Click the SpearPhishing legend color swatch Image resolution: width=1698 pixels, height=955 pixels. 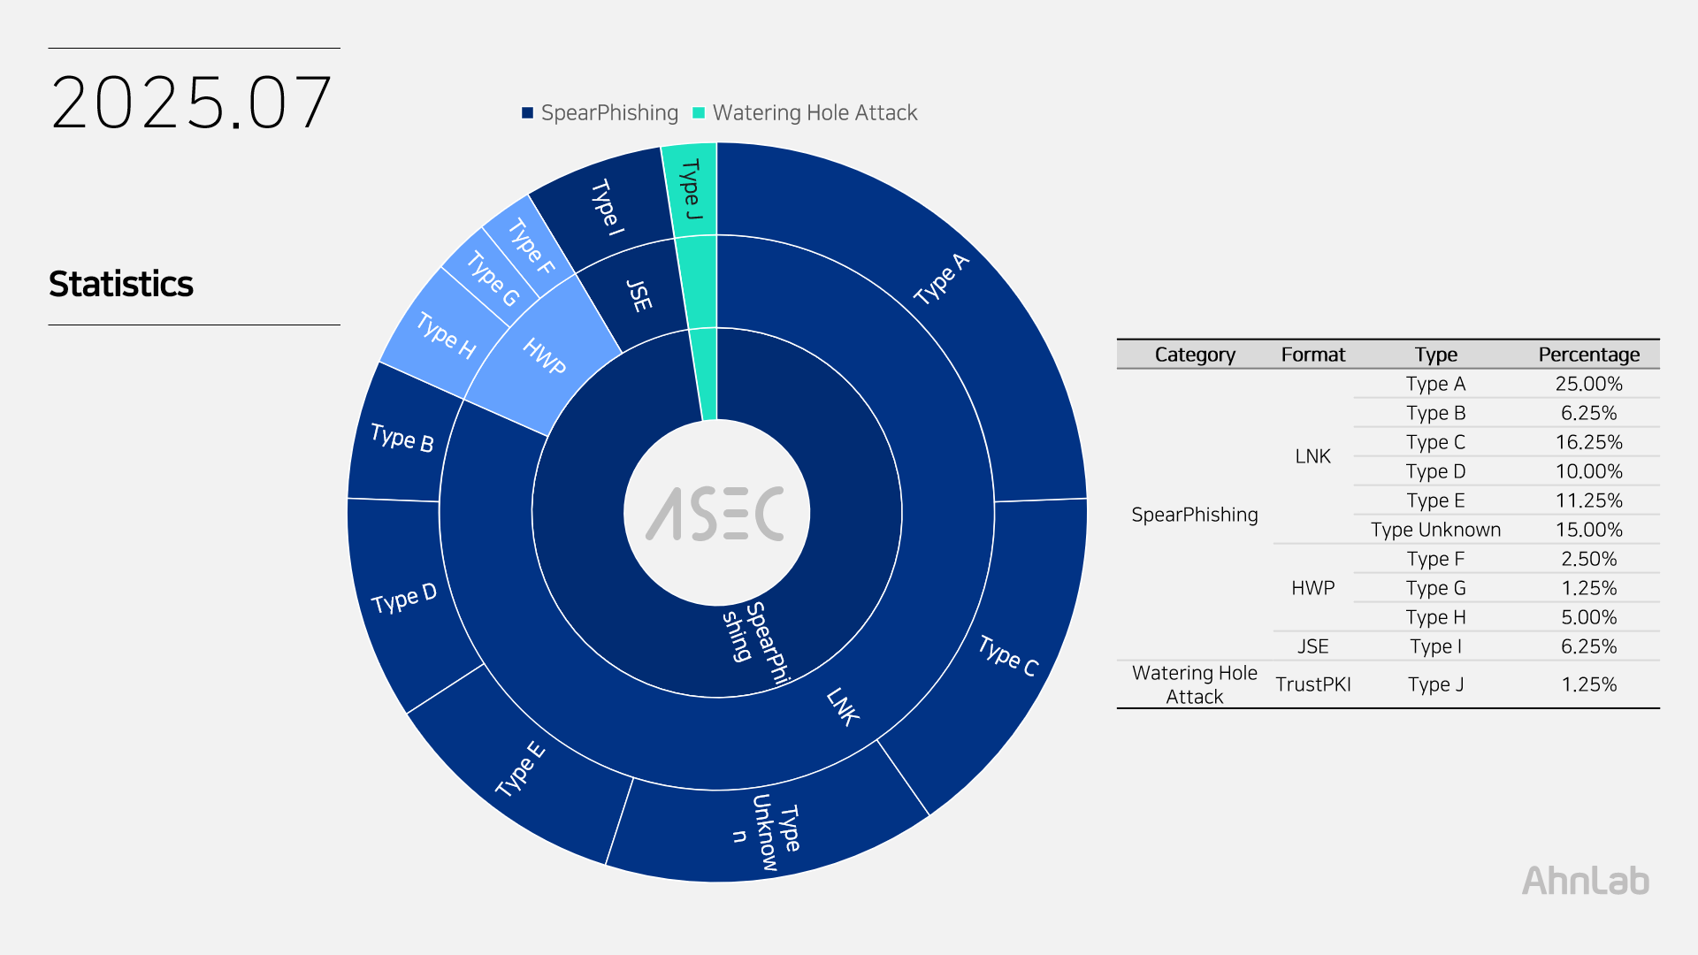[527, 113]
